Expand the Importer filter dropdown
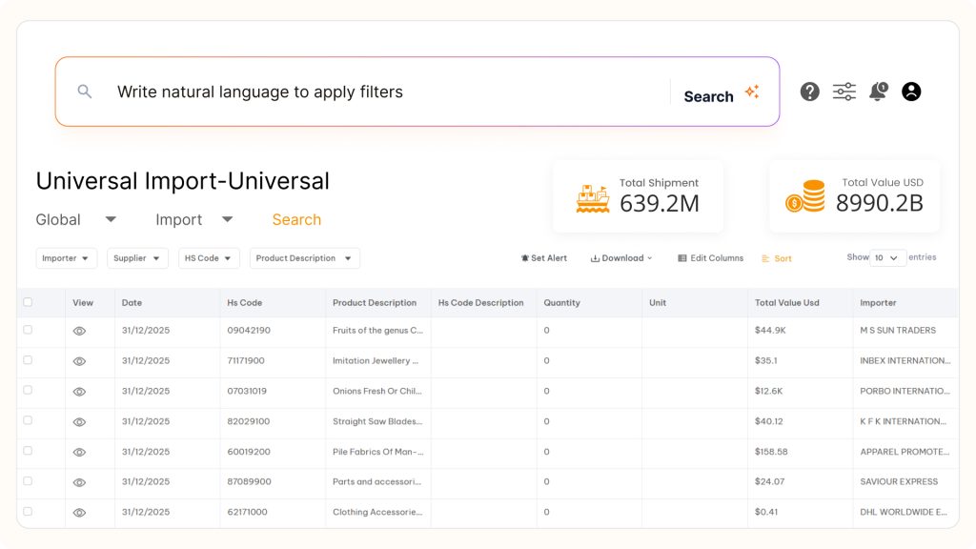Screen dimensions: 976x549 66,258
